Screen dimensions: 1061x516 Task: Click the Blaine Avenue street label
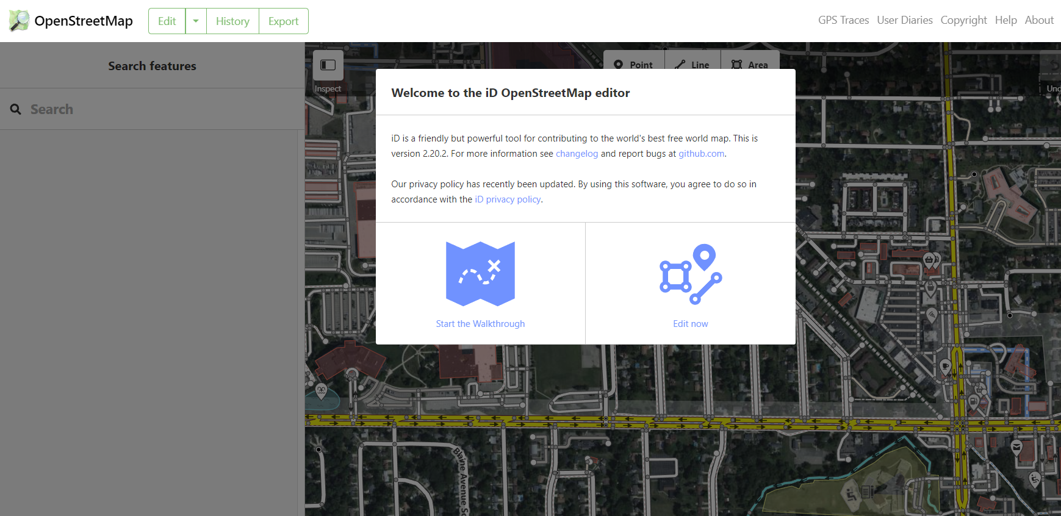coord(461,481)
